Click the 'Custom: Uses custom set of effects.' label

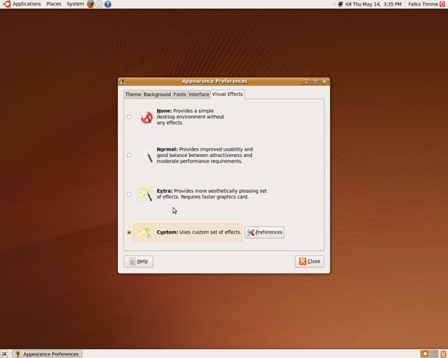[x=199, y=233]
